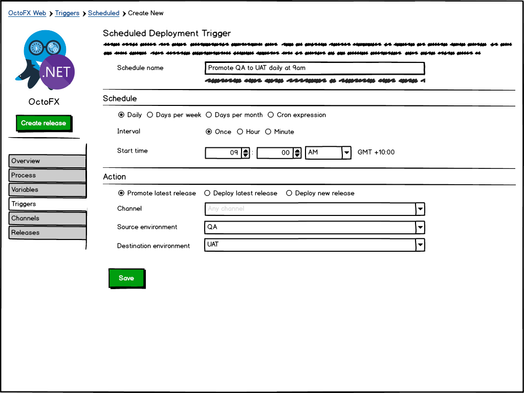Open the Source environment dropdown

coord(420,227)
